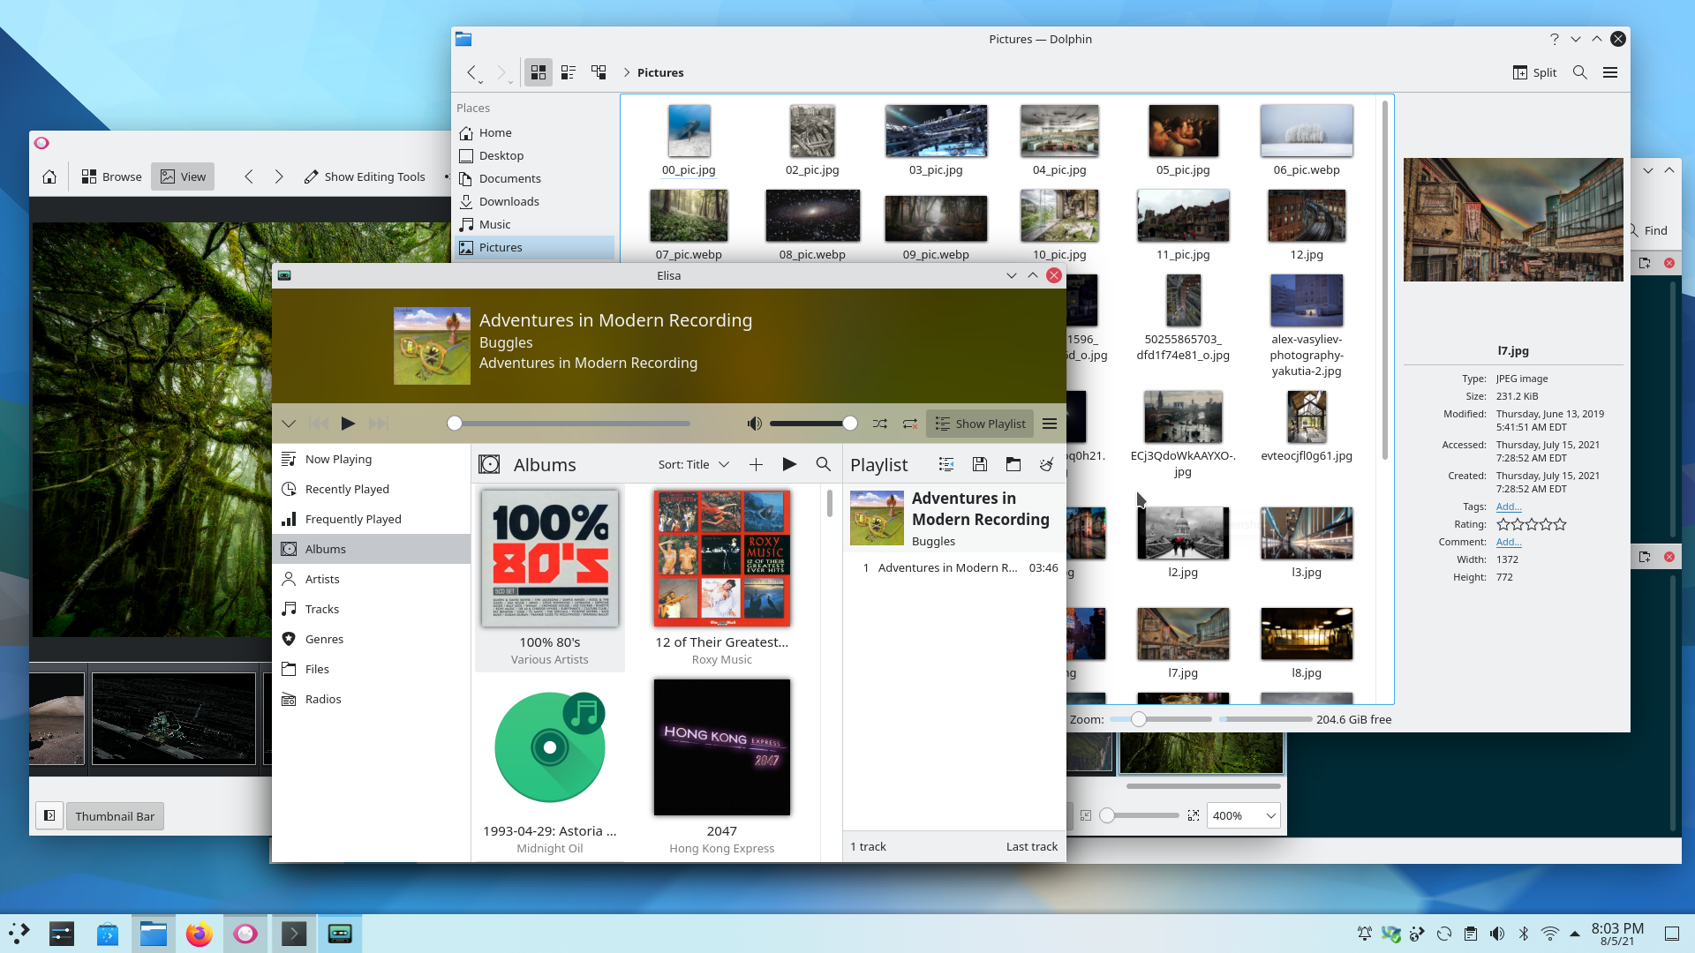Click the Pictures folder in Dolphin sidebar

tap(501, 247)
